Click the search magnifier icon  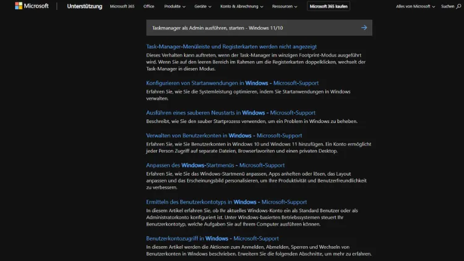click(458, 6)
